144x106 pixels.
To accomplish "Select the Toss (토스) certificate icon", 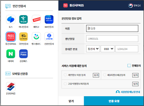I will [11, 20].
